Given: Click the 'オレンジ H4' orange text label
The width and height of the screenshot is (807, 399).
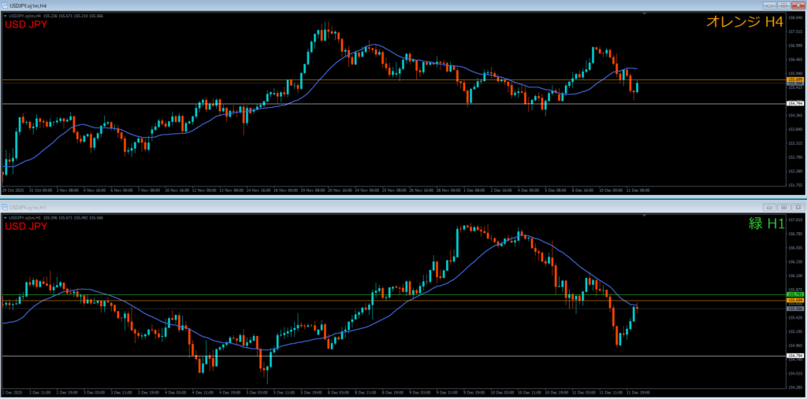Looking at the screenshot, I should (745, 21).
